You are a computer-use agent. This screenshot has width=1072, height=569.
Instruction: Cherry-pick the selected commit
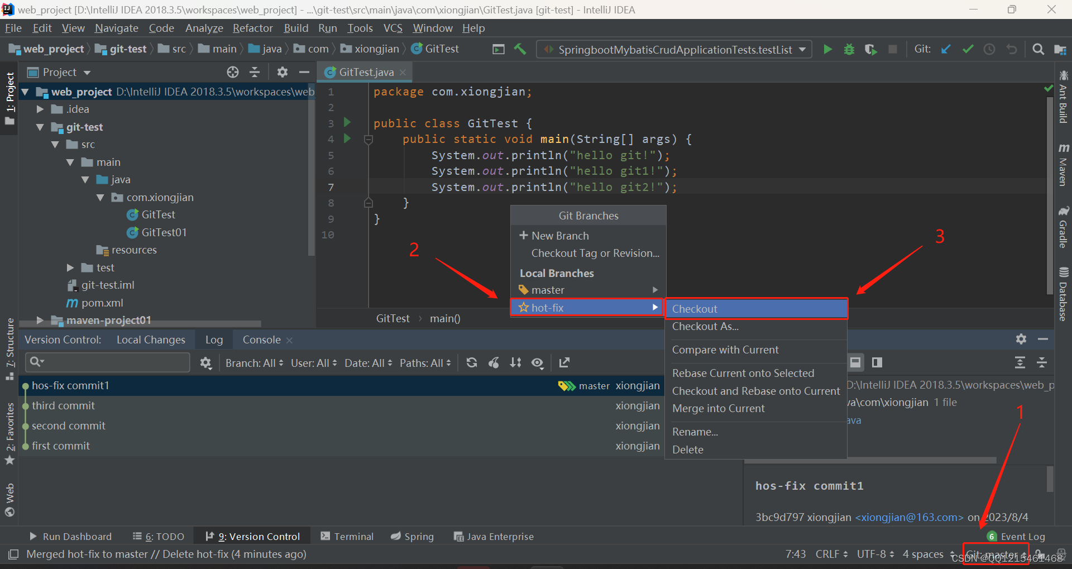(494, 363)
